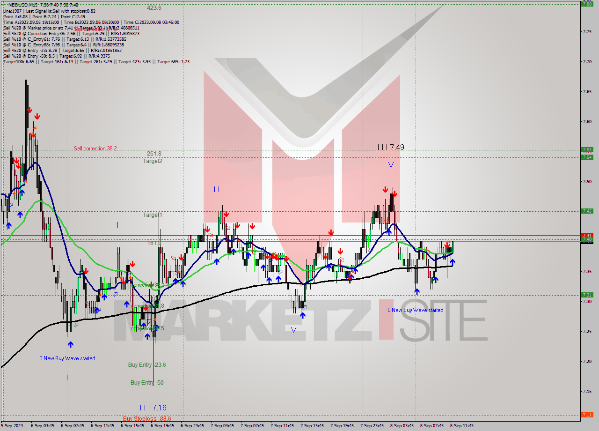The image size is (599, 431).
Task: Click the 7.75 price axis label
Action: (587, 32)
